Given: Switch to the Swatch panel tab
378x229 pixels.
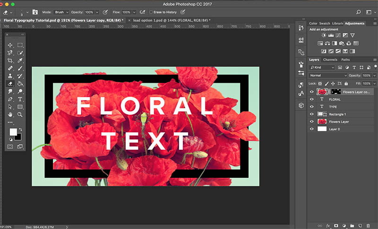Looking at the screenshot, I should [325, 23].
